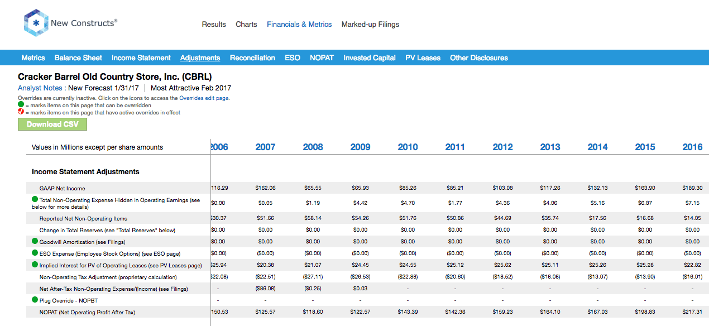Screen dimensions: 709x326
Task: Click the Income Statement Adjustments heading
Action: click(x=85, y=171)
